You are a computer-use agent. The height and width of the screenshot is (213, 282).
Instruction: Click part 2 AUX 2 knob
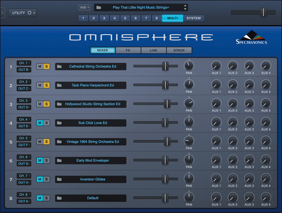pyautogui.click(x=233, y=84)
